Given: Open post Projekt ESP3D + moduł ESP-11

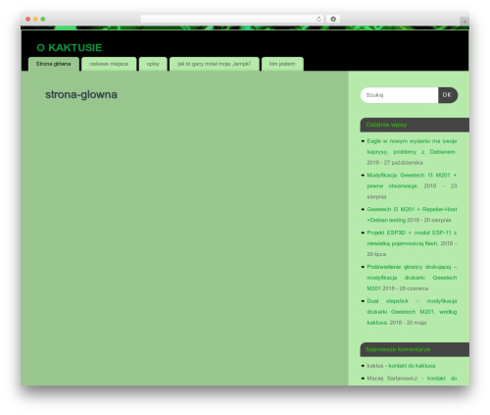Looking at the screenshot, I should [412, 238].
